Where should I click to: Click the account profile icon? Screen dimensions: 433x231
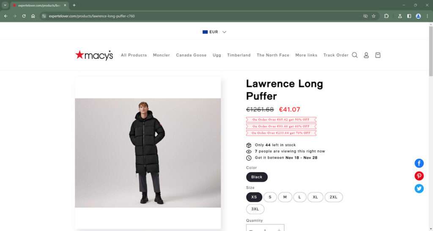tap(366, 55)
